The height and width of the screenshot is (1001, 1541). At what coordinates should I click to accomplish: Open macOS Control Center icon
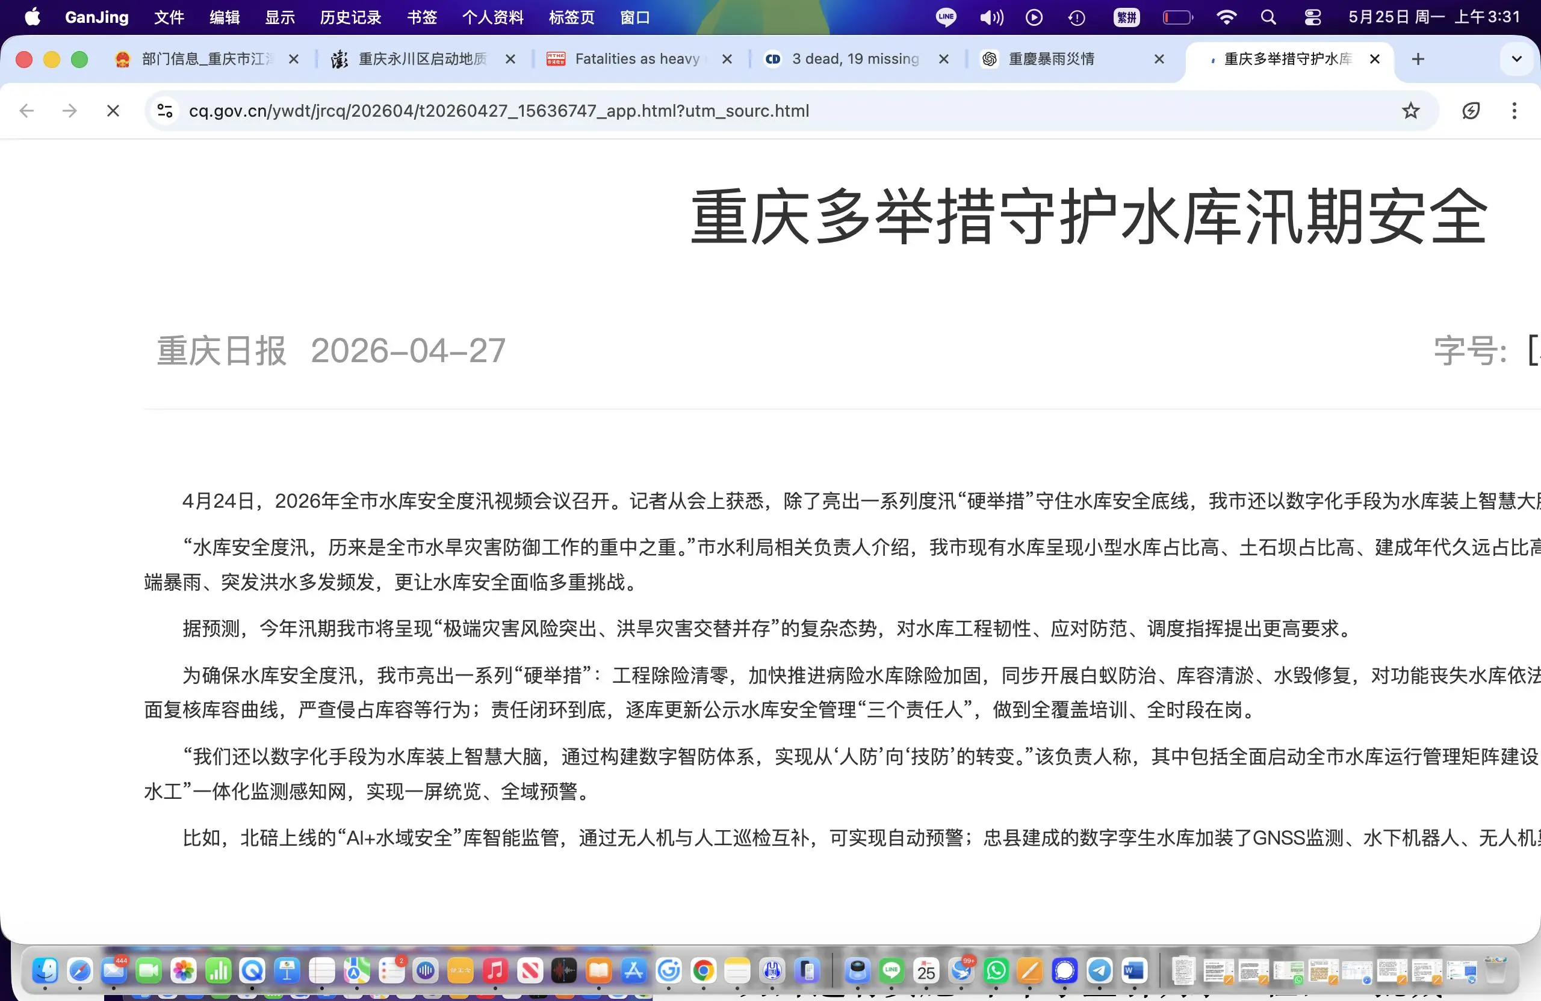[1312, 17]
